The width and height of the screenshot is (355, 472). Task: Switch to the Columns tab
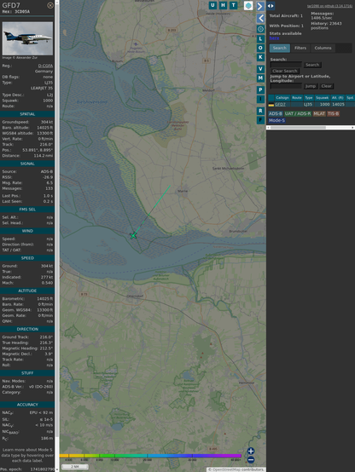coord(323,48)
